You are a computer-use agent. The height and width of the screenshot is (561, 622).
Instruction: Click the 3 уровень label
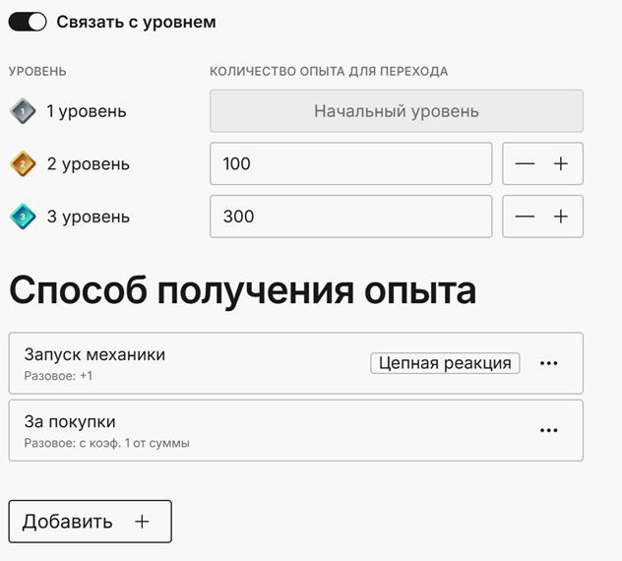tap(88, 217)
